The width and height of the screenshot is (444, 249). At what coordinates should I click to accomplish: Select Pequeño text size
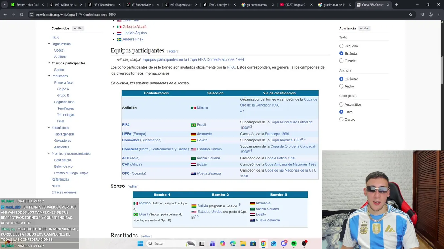pyautogui.click(x=341, y=46)
